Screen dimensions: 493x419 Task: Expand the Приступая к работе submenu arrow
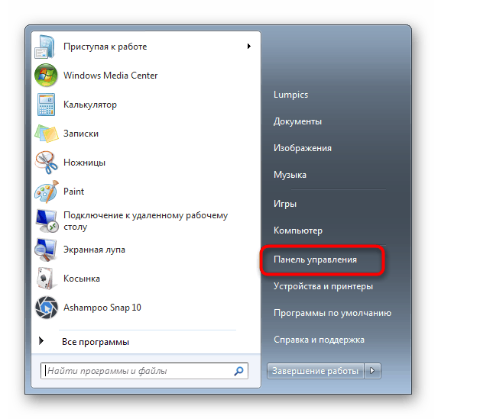(x=249, y=47)
